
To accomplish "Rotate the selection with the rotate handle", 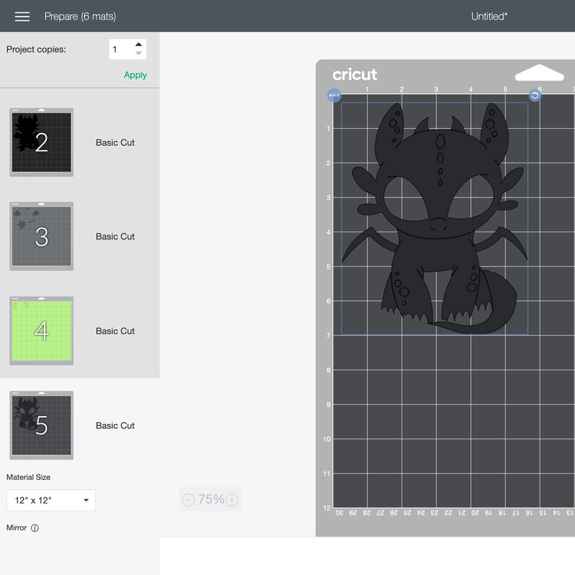I will pyautogui.click(x=534, y=95).
